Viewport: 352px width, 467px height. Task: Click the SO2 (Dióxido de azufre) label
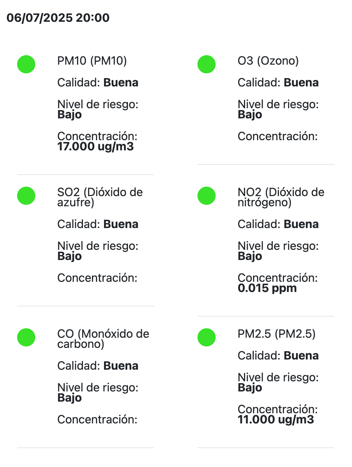[x=100, y=197]
